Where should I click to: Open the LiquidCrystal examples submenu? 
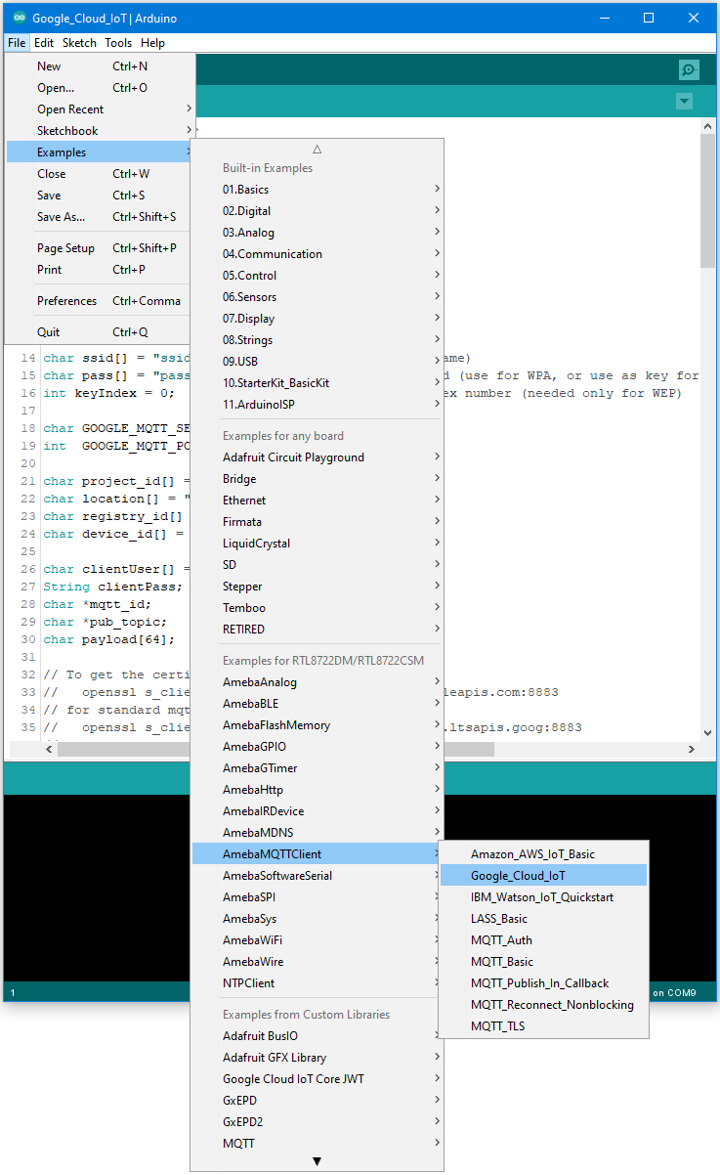(318, 544)
